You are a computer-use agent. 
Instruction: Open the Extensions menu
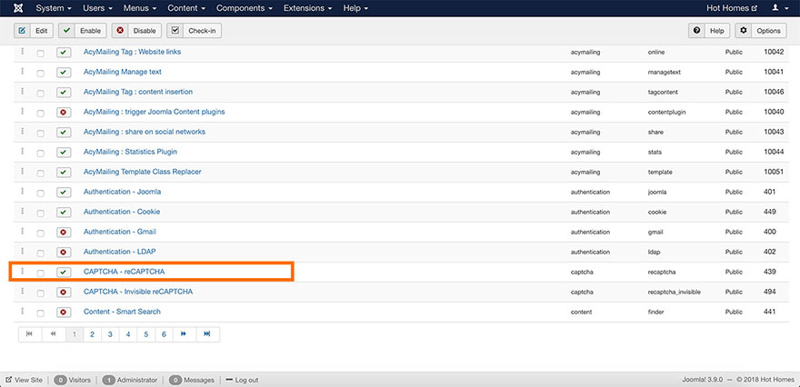point(308,8)
